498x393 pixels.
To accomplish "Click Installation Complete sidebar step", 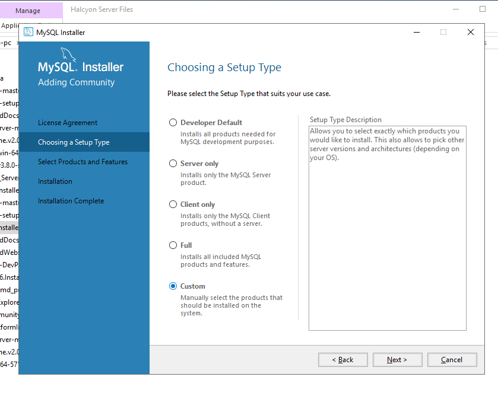I will 71,201.
